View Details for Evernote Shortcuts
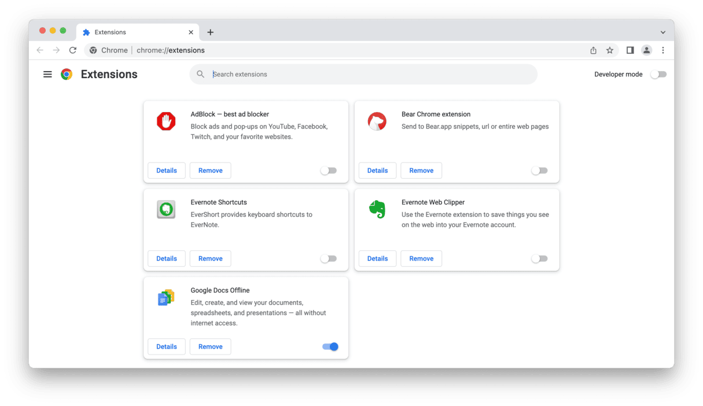 click(x=166, y=258)
